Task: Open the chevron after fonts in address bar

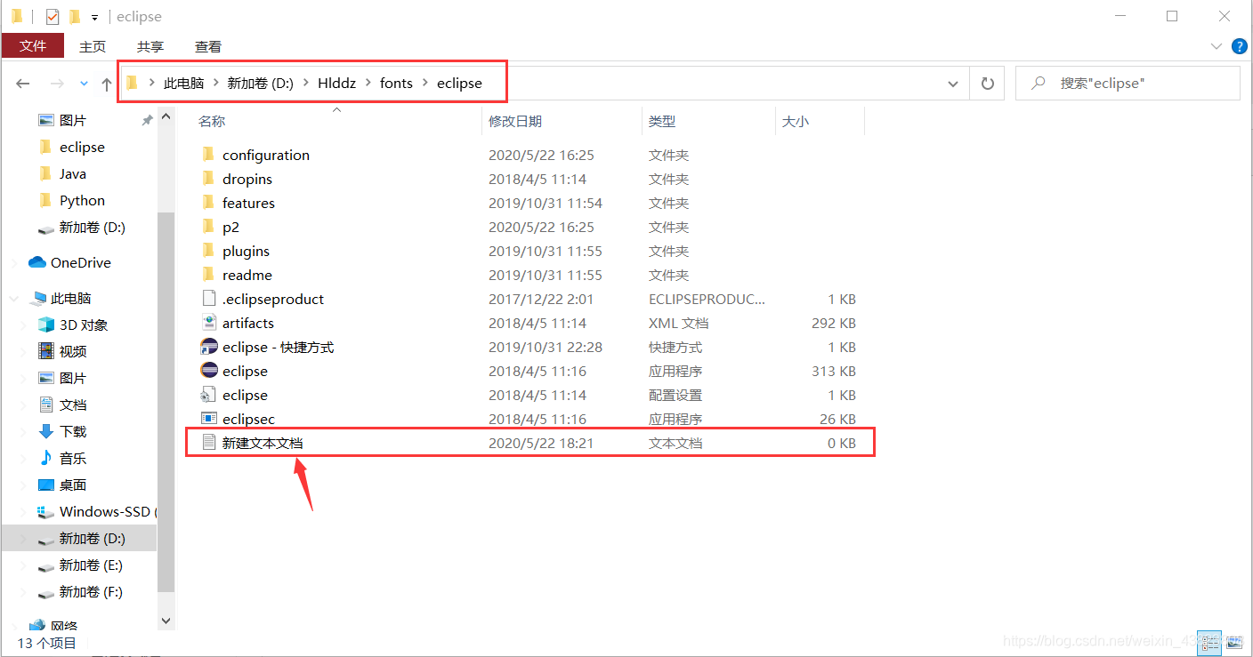Action: (x=424, y=84)
